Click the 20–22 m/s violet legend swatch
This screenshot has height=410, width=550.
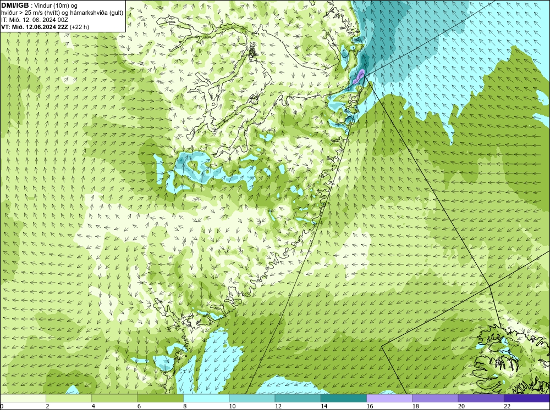pyautogui.click(x=481, y=398)
